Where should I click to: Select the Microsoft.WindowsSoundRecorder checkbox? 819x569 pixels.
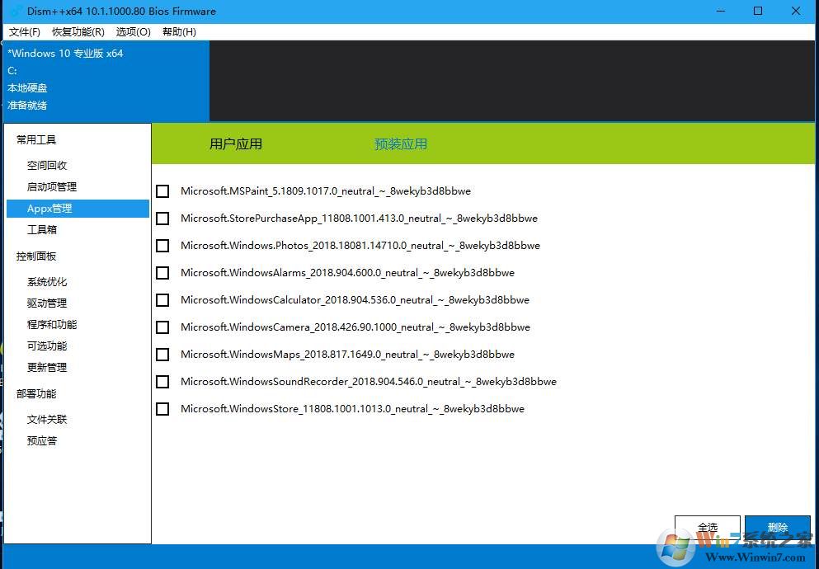(162, 382)
